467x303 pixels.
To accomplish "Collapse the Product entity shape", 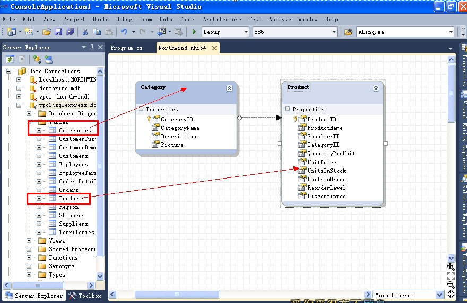I will point(376,88).
